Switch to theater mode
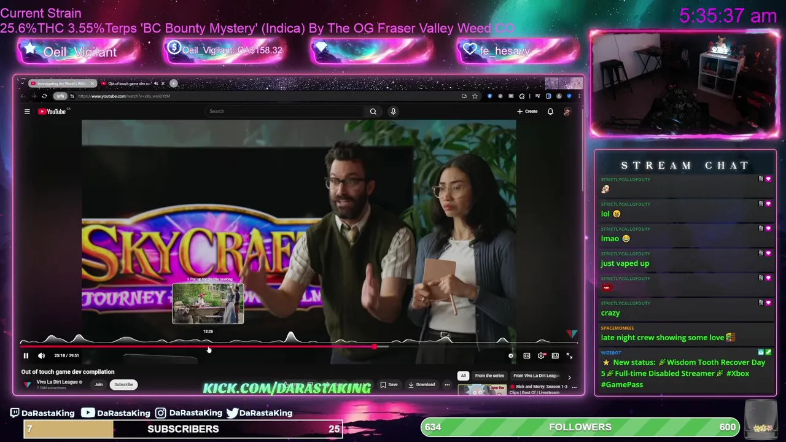The image size is (786, 442). [x=555, y=355]
